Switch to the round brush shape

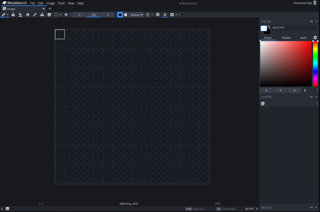[125, 15]
